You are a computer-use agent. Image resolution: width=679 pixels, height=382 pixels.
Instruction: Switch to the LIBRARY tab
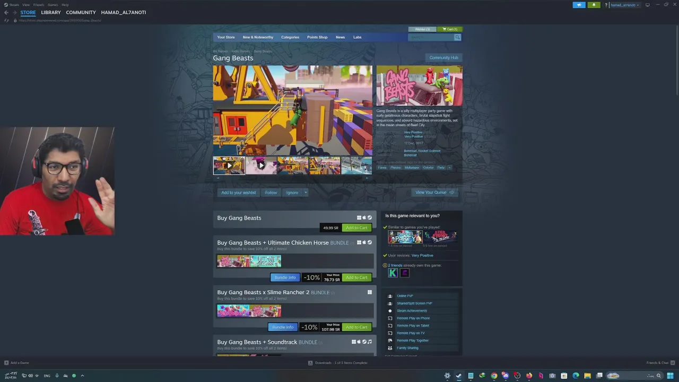pyautogui.click(x=51, y=12)
